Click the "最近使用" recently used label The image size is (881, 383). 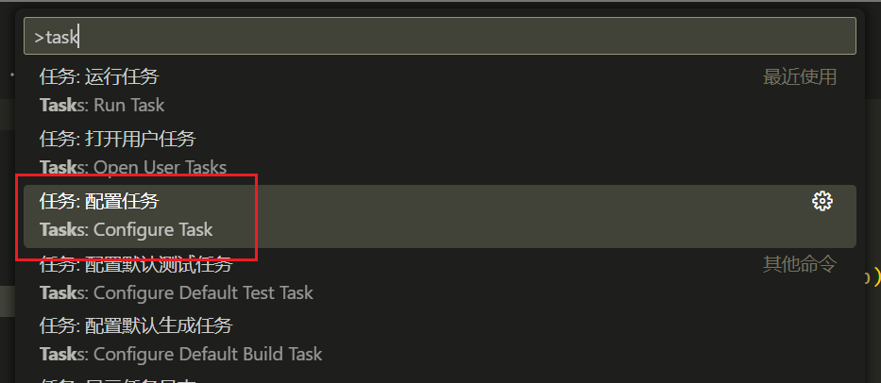point(799,77)
